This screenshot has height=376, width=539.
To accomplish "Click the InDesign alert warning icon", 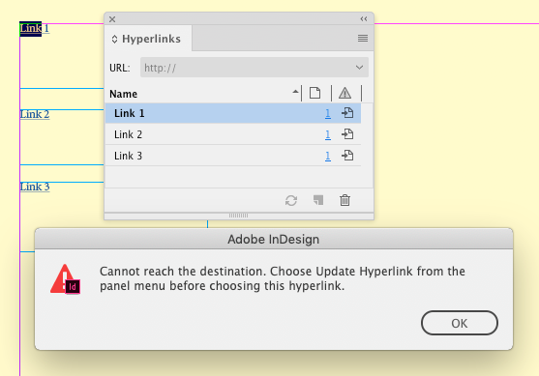I will pyautogui.click(x=65, y=279).
